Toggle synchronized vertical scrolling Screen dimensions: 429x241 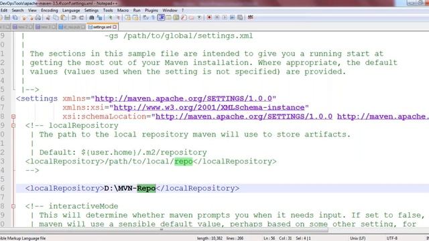[127, 17]
